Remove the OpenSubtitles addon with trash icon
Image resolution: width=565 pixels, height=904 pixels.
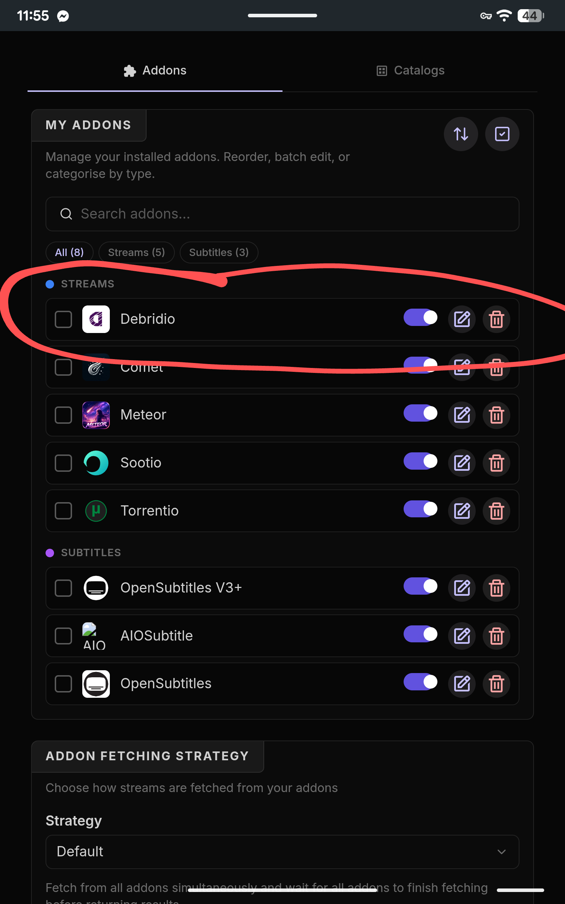496,684
